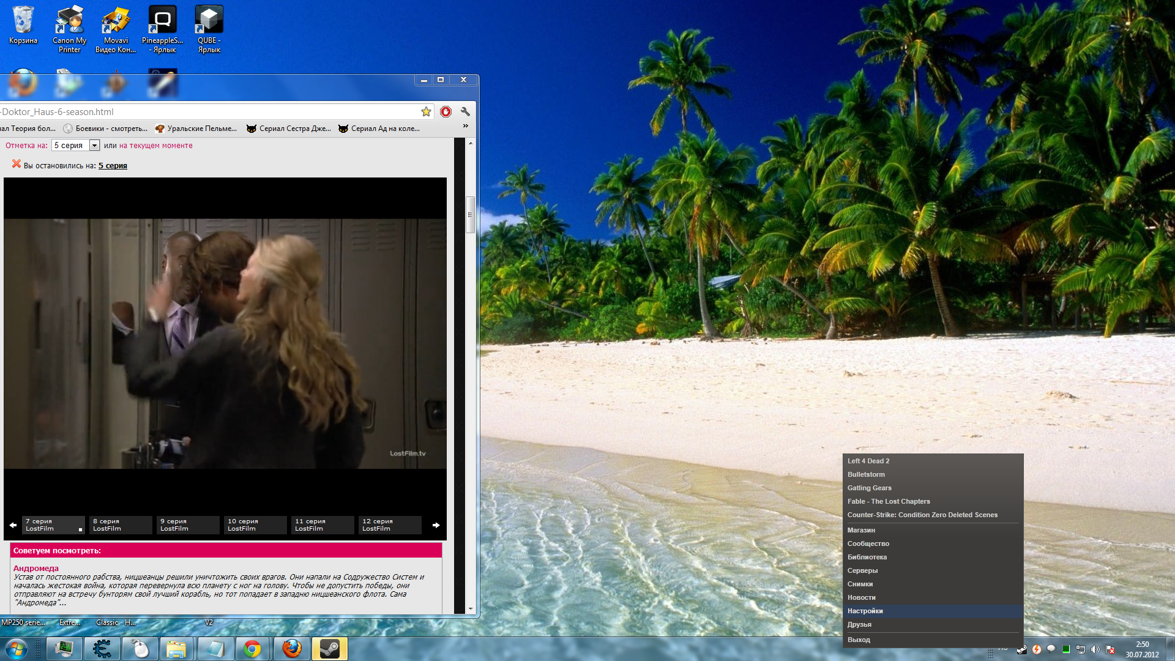Select the 8 серия LostFilm episode

(121, 525)
